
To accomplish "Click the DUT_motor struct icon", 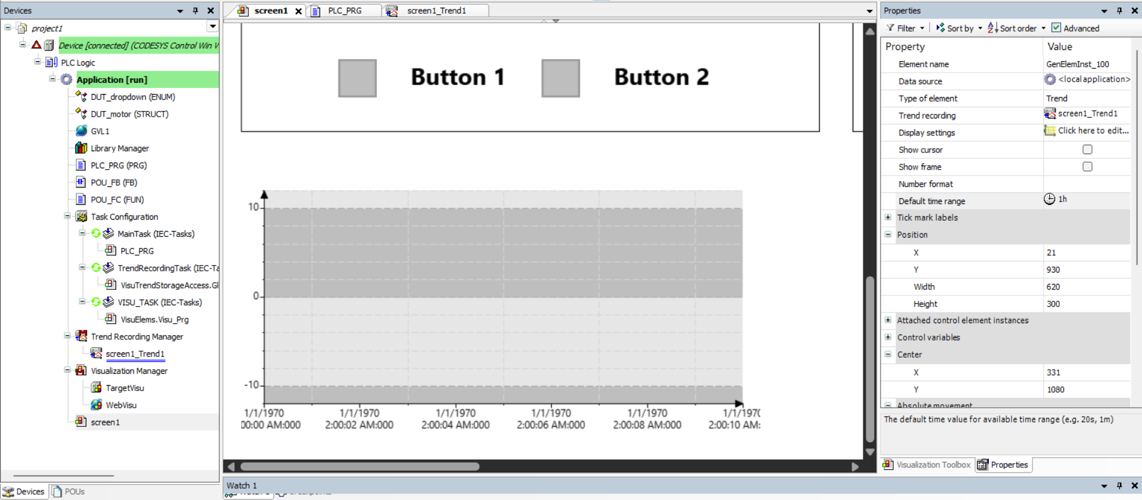I will (81, 114).
